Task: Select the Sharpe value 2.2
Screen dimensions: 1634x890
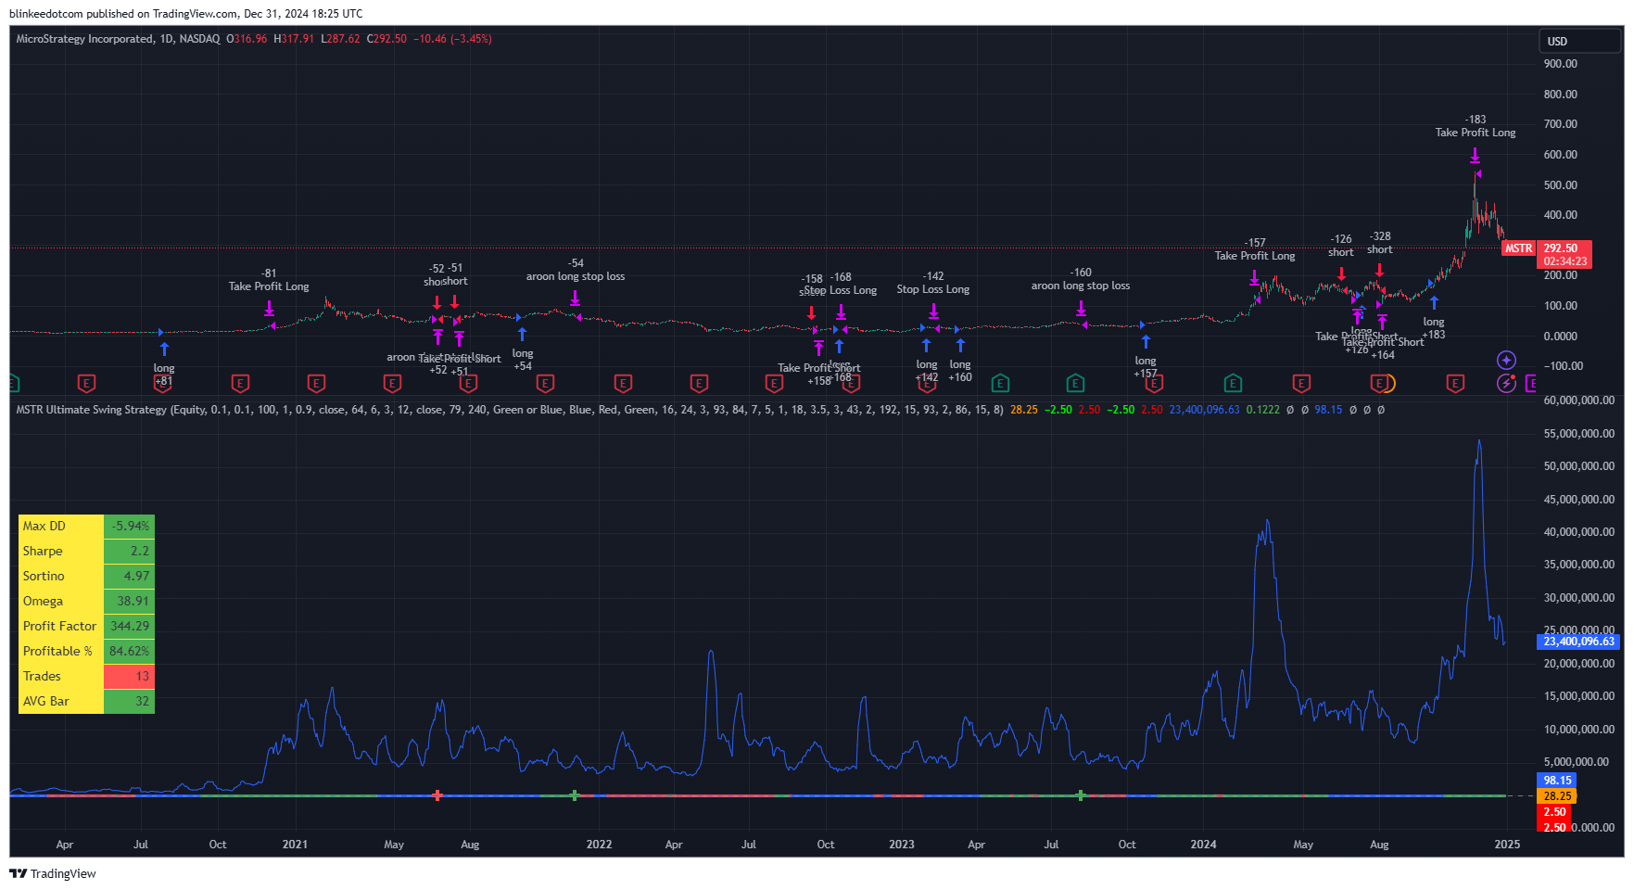Action: pyautogui.click(x=130, y=552)
